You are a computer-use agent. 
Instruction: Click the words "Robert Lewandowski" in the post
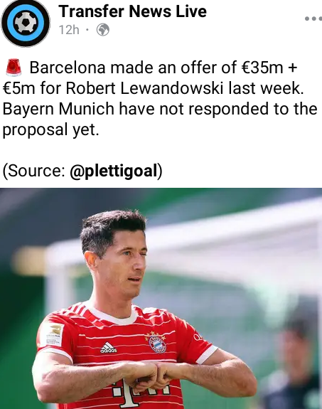pyautogui.click(x=144, y=88)
